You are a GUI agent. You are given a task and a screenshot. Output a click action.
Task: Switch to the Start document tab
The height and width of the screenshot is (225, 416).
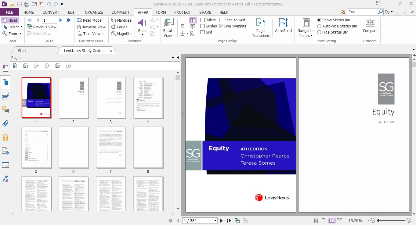(22, 51)
